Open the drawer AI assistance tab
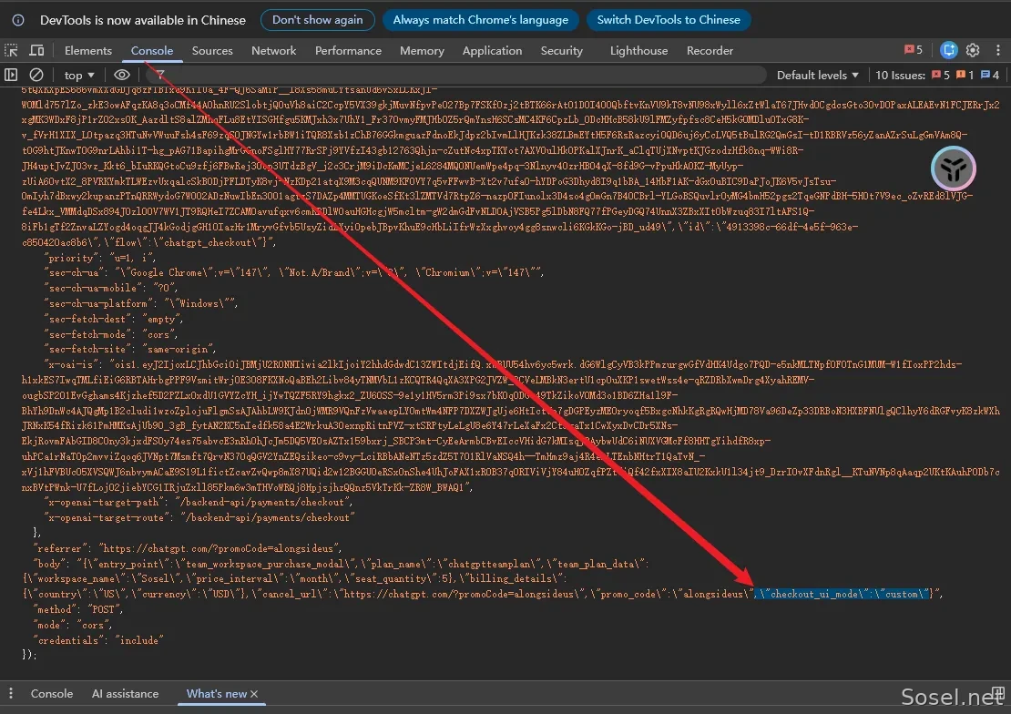Screen dimensions: 1011x714 125,693
